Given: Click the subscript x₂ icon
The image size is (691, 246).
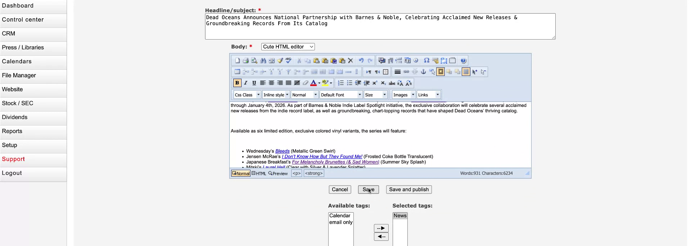Looking at the screenshot, I should [383, 83].
